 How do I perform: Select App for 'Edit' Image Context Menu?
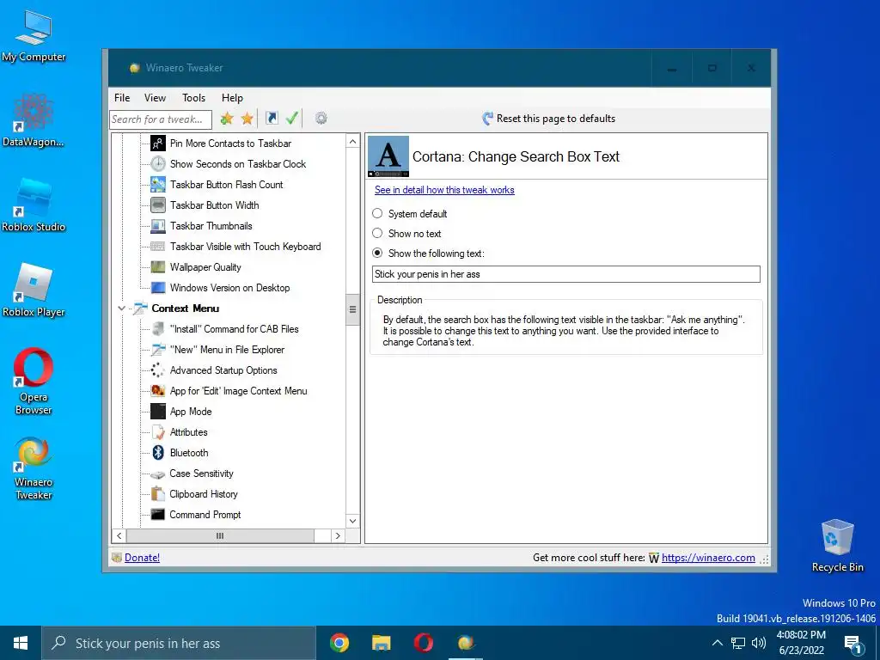point(239,391)
